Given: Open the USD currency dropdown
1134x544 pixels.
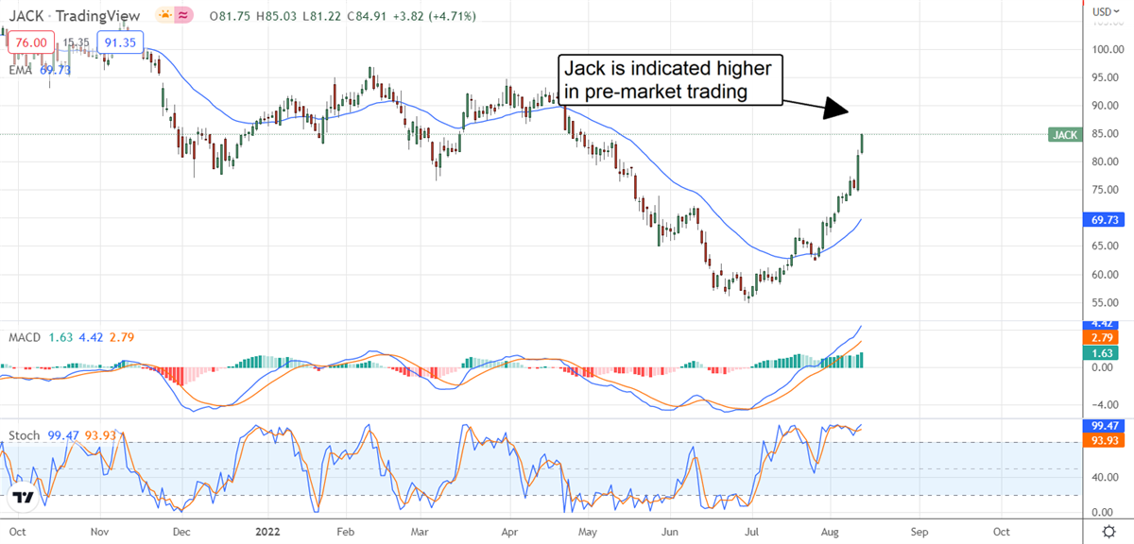Looking at the screenshot, I should point(1107,10).
